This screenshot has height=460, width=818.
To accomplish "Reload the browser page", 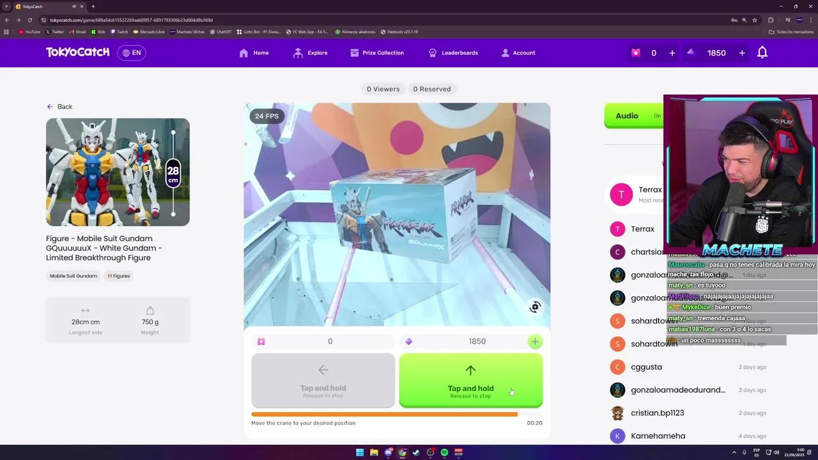I will point(29,20).
